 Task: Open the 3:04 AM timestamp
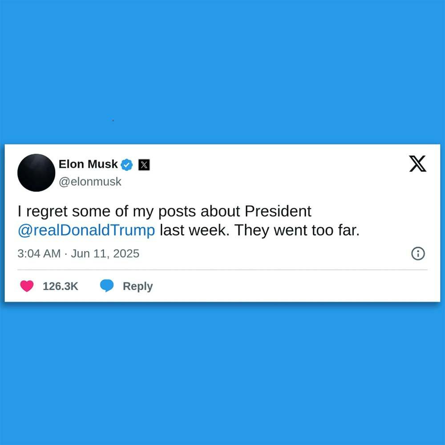pos(39,254)
